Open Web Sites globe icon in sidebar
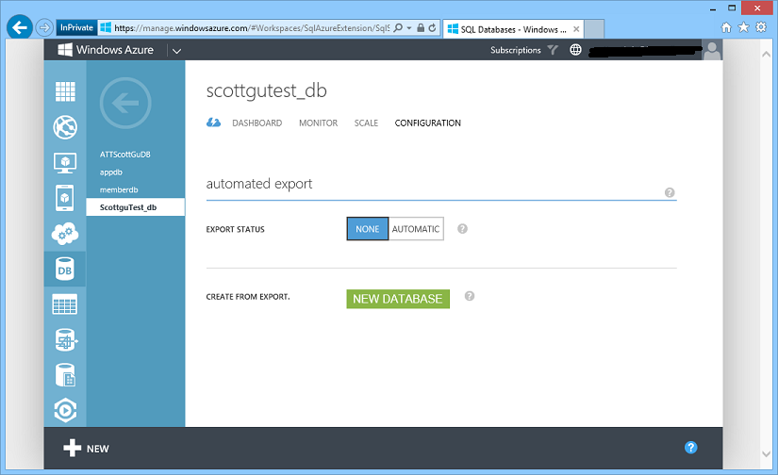The image size is (778, 475). 65,127
